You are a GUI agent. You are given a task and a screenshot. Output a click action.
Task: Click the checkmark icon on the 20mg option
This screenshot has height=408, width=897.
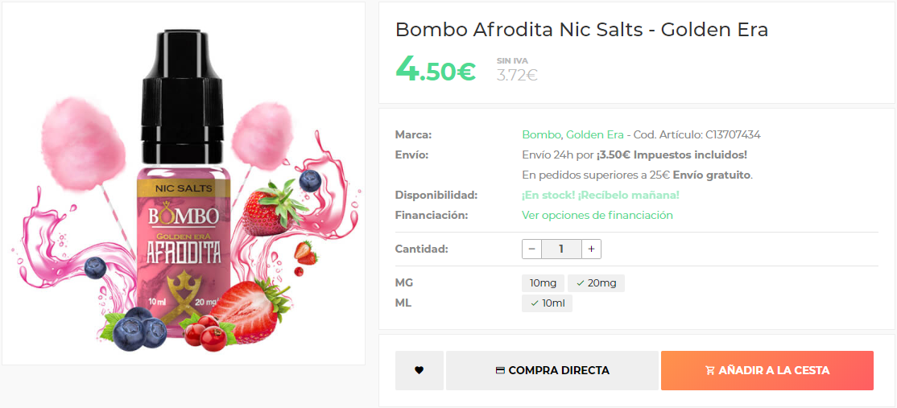(581, 283)
